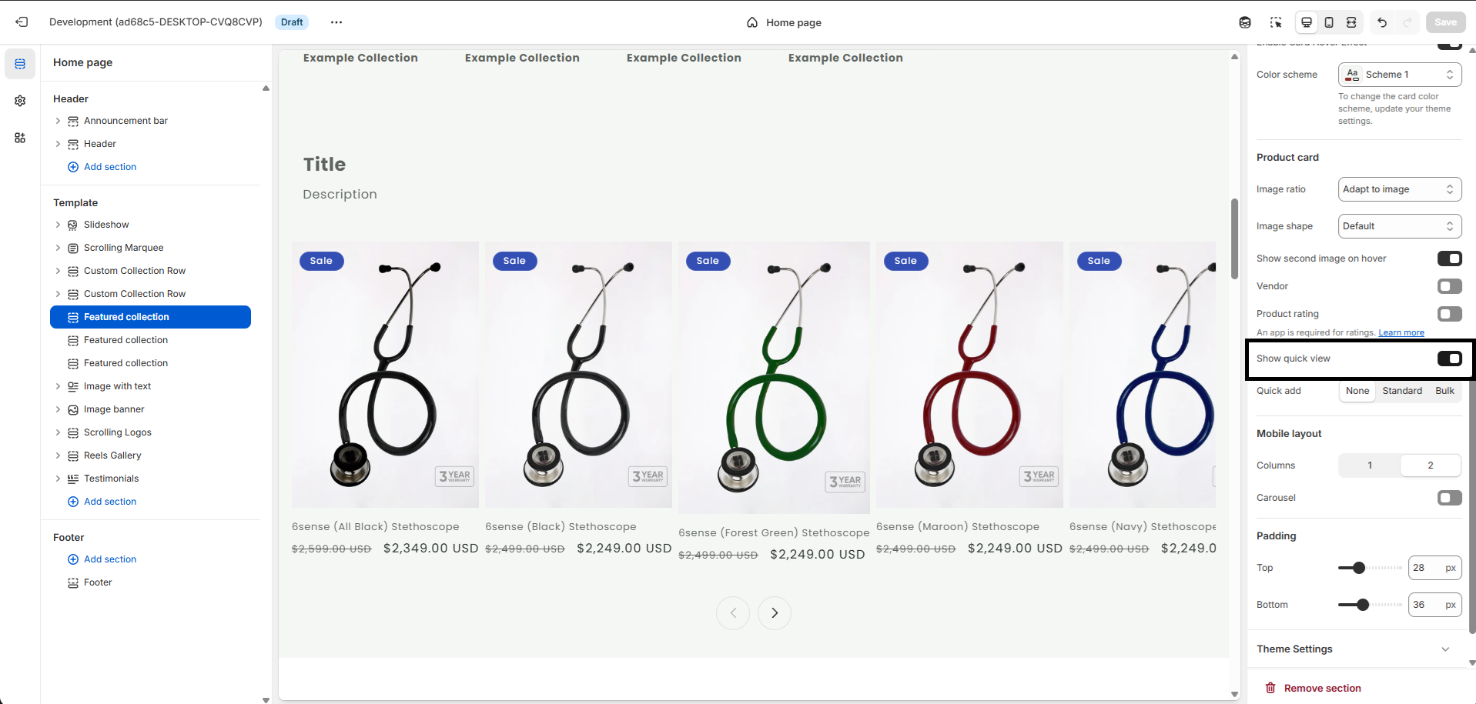This screenshot has height=704, width=1476.
Task: Select the desktop preview icon
Action: [x=1306, y=22]
